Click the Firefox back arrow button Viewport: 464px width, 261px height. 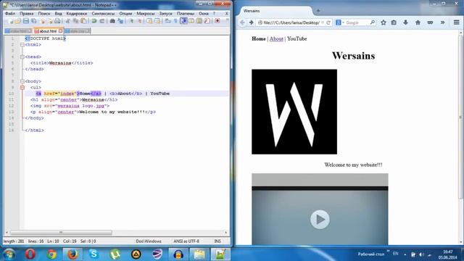click(x=242, y=22)
